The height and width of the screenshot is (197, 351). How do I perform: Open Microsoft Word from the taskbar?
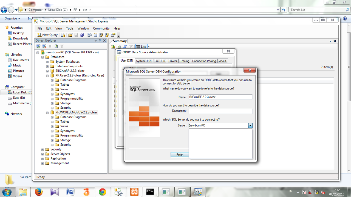click(70, 192)
